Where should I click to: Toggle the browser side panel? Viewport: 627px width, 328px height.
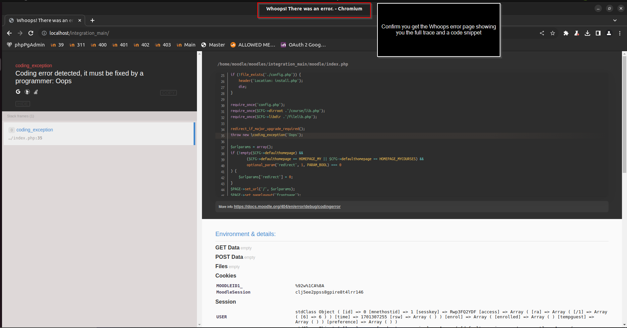[x=598, y=33]
